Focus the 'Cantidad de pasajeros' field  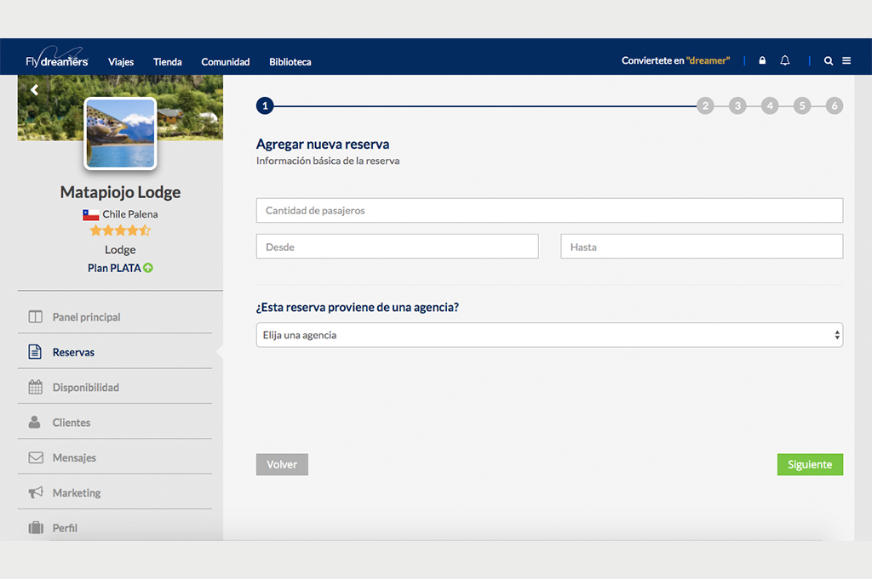click(x=549, y=211)
